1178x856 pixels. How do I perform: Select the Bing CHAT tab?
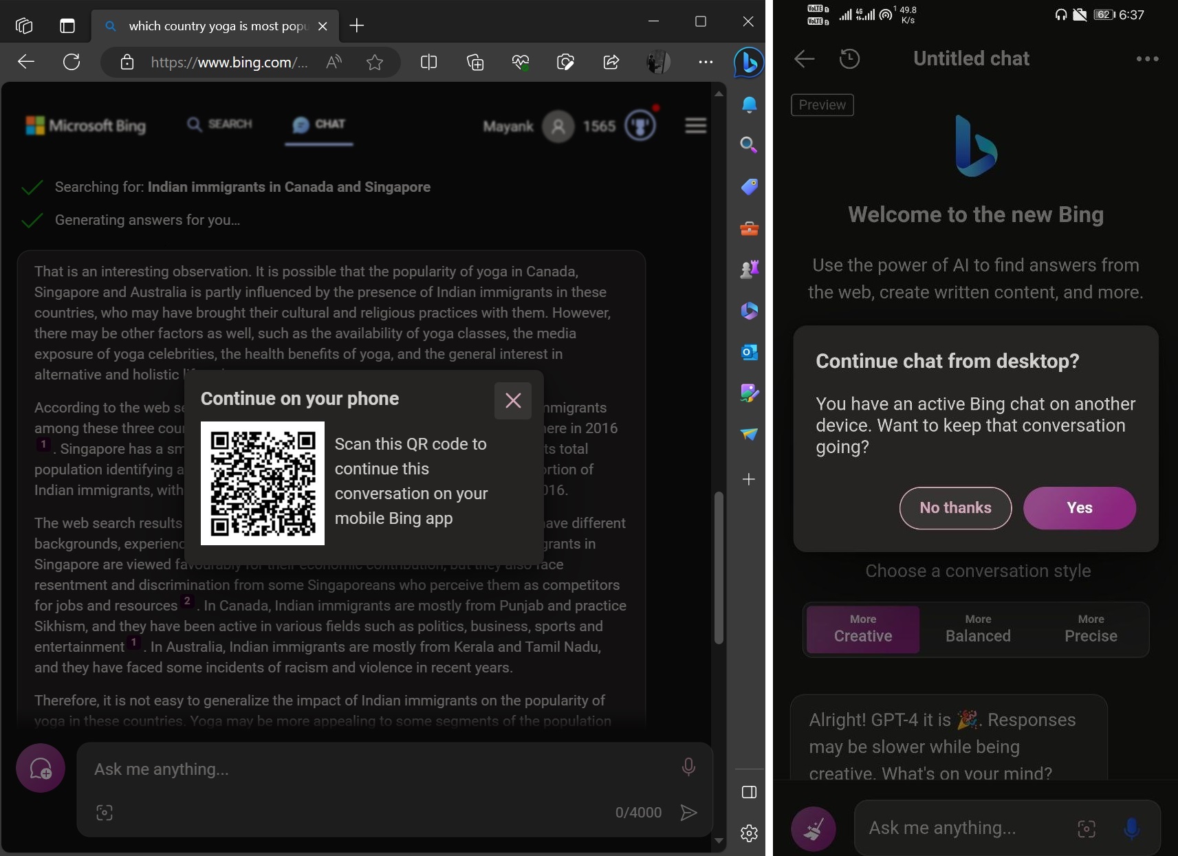coord(319,124)
